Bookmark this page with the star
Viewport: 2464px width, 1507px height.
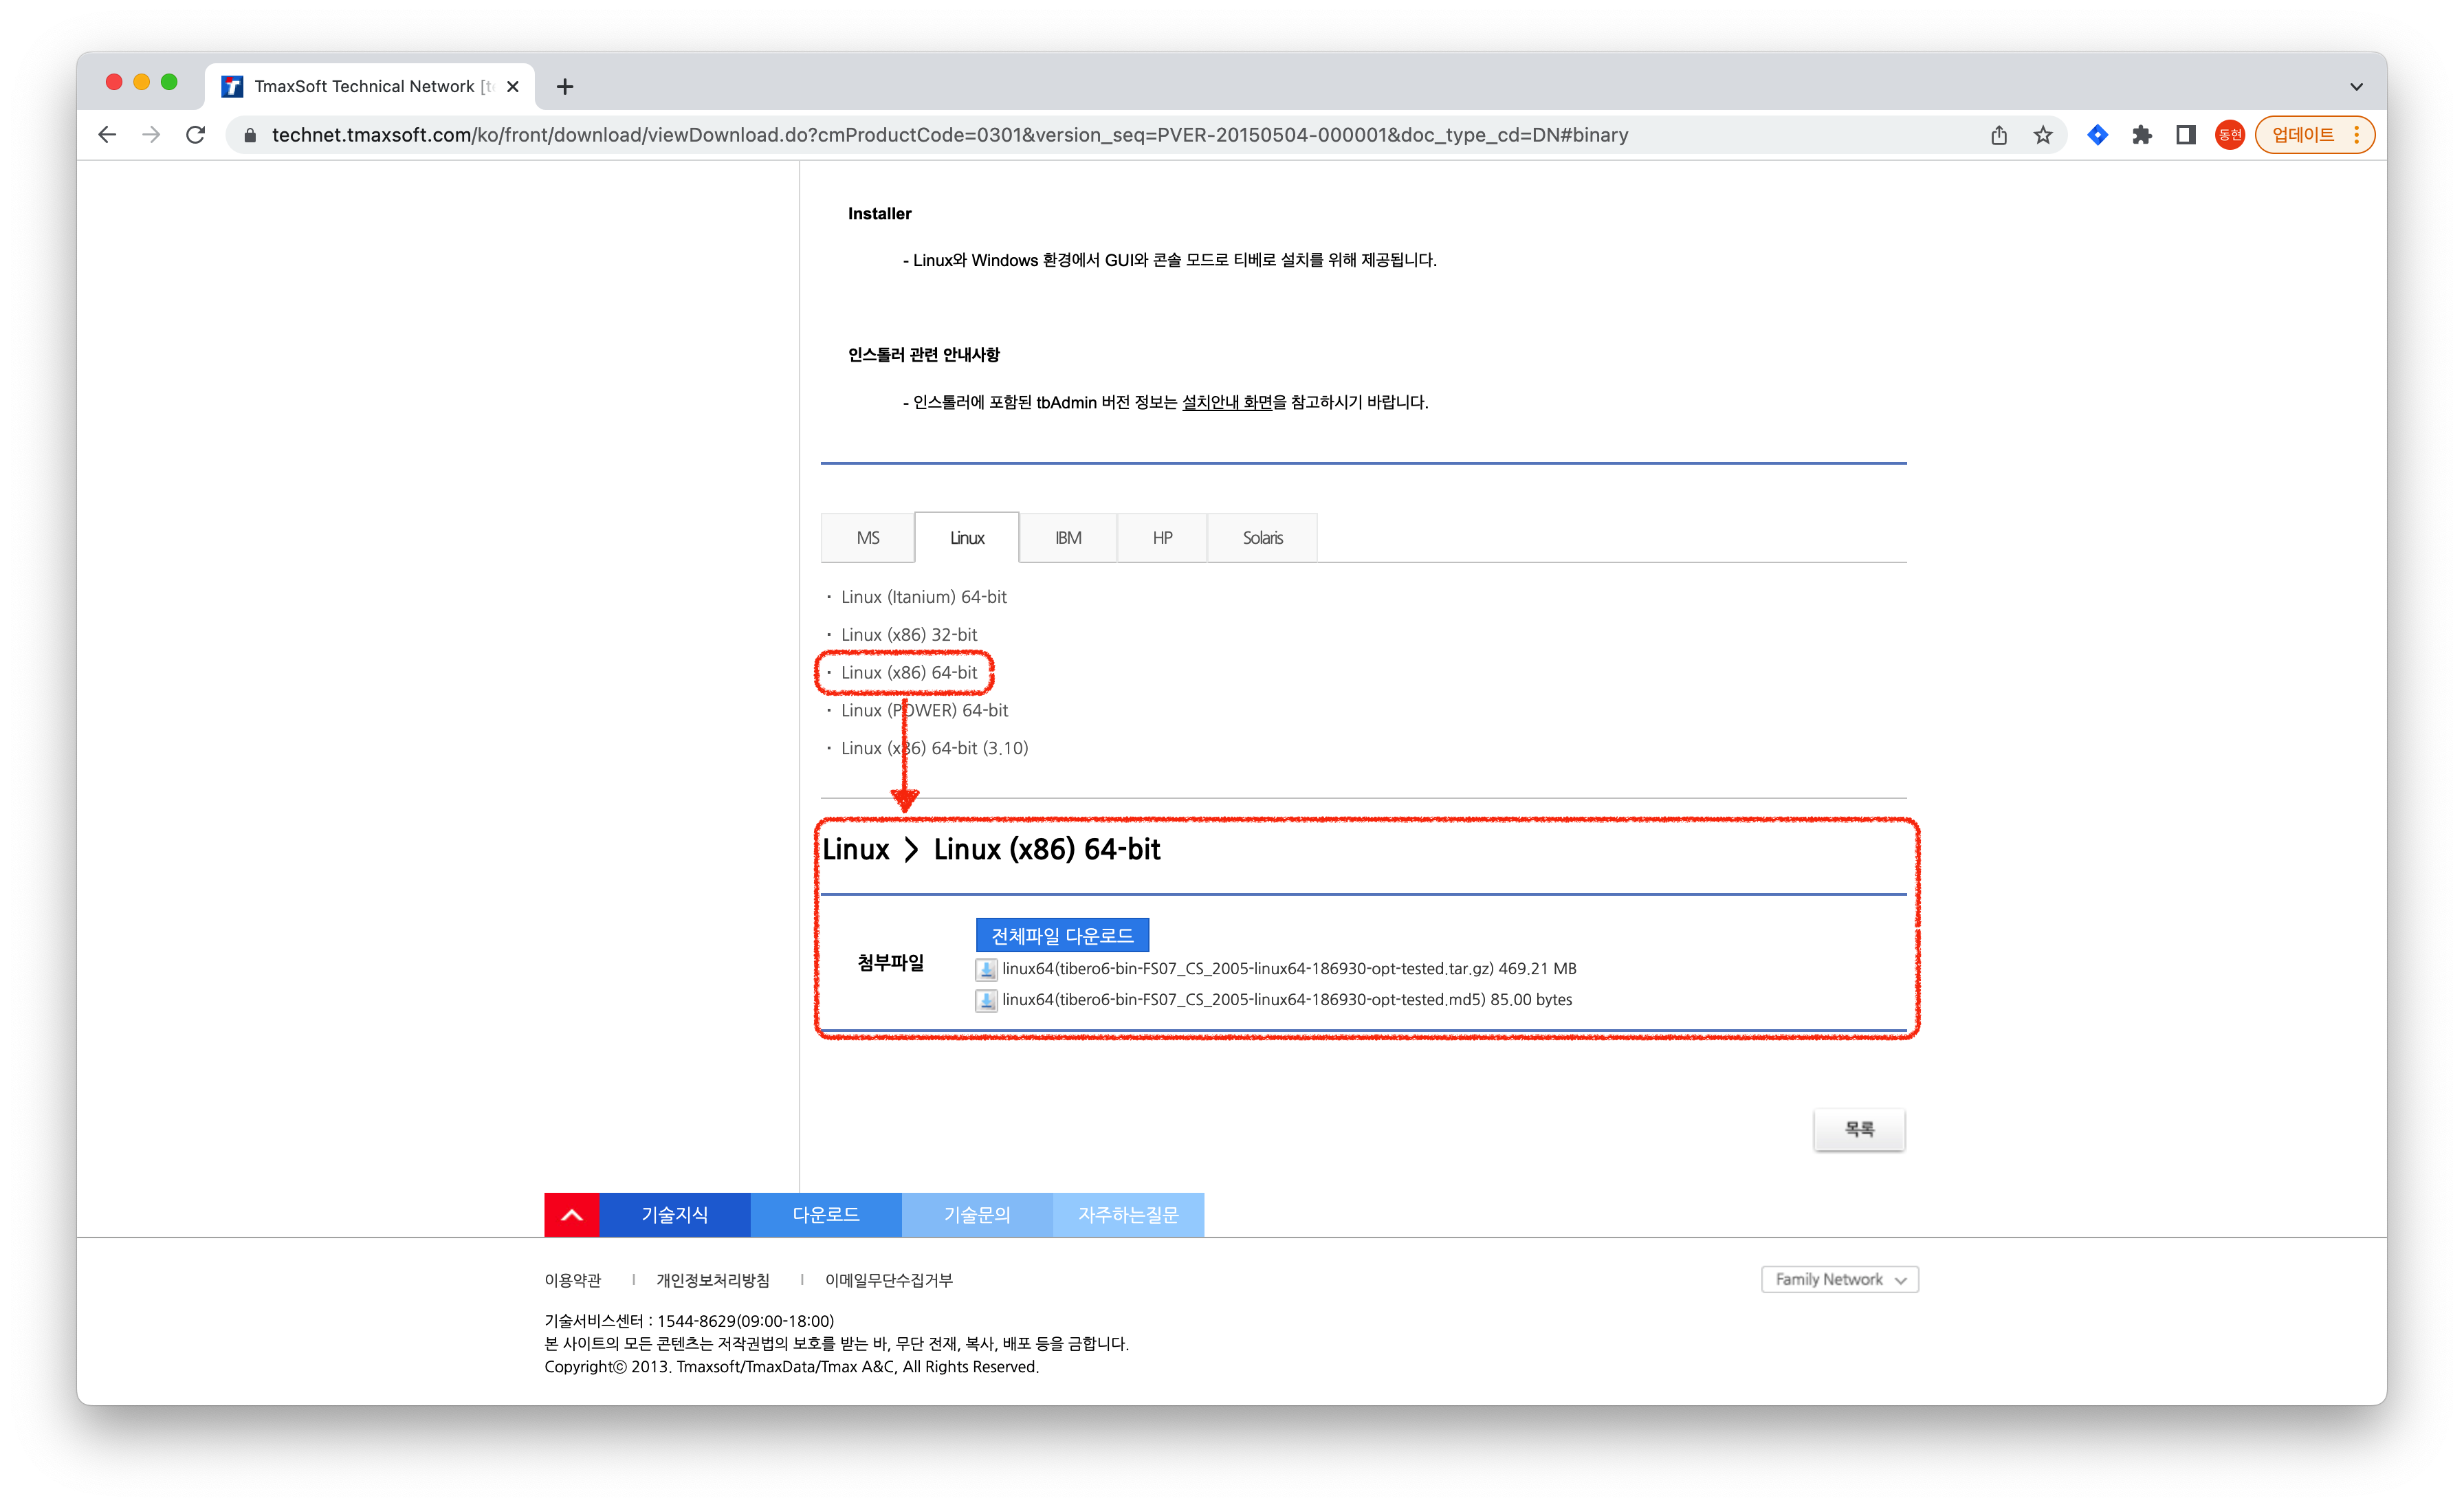[2042, 135]
